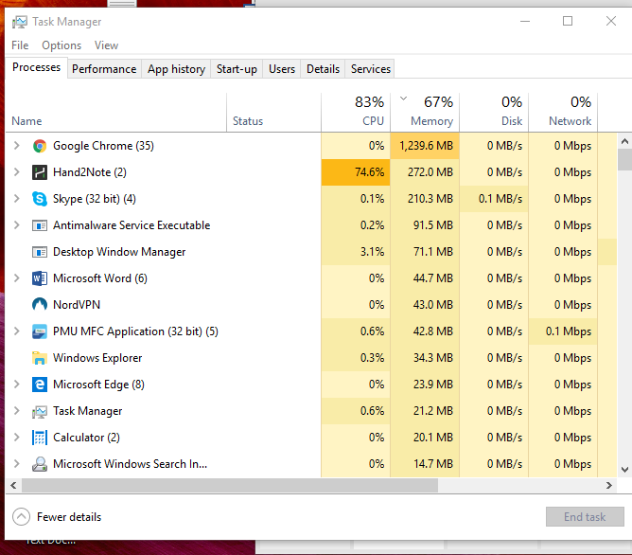
Task: Select the NordVPN process name
Action: 77,305
